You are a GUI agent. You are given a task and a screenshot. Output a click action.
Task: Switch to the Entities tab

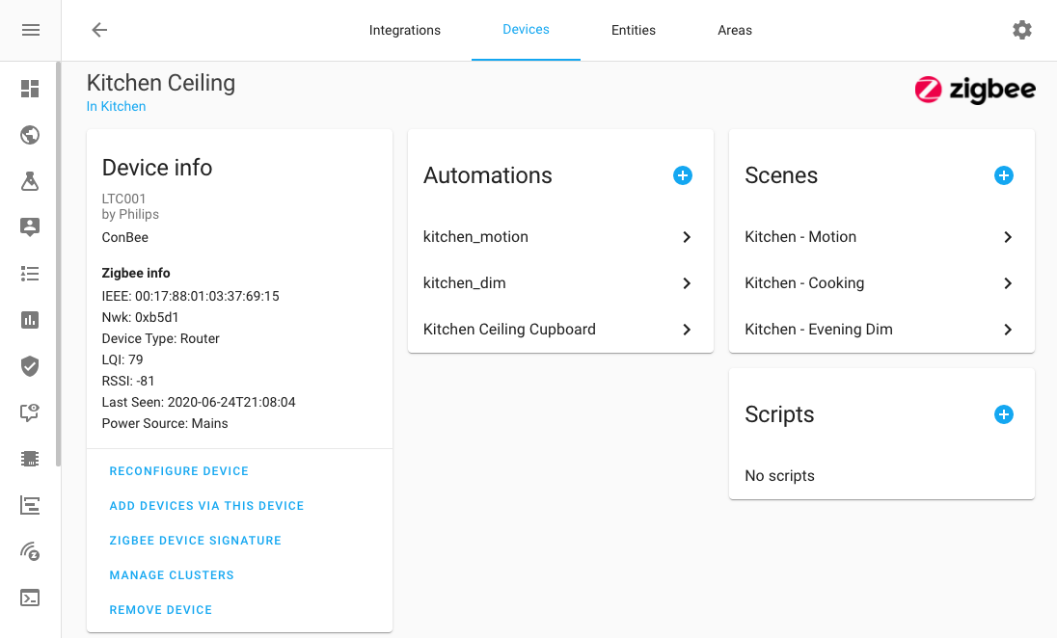[x=634, y=30]
